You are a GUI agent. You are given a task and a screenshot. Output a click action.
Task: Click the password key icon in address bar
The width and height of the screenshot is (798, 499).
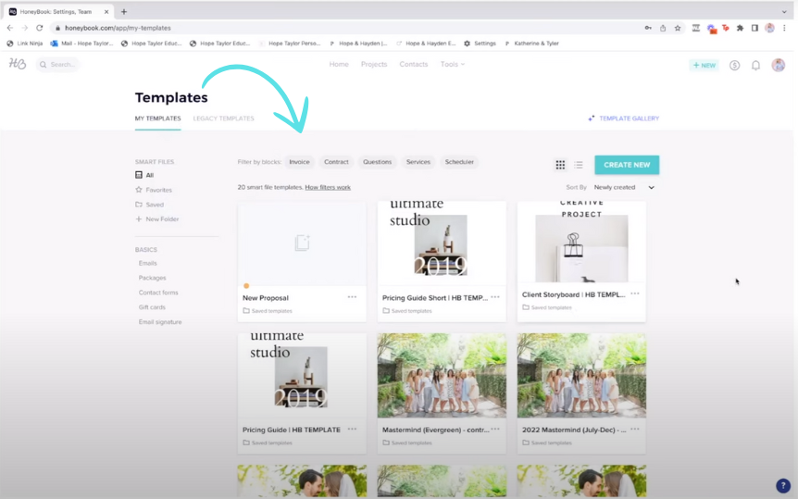648,28
